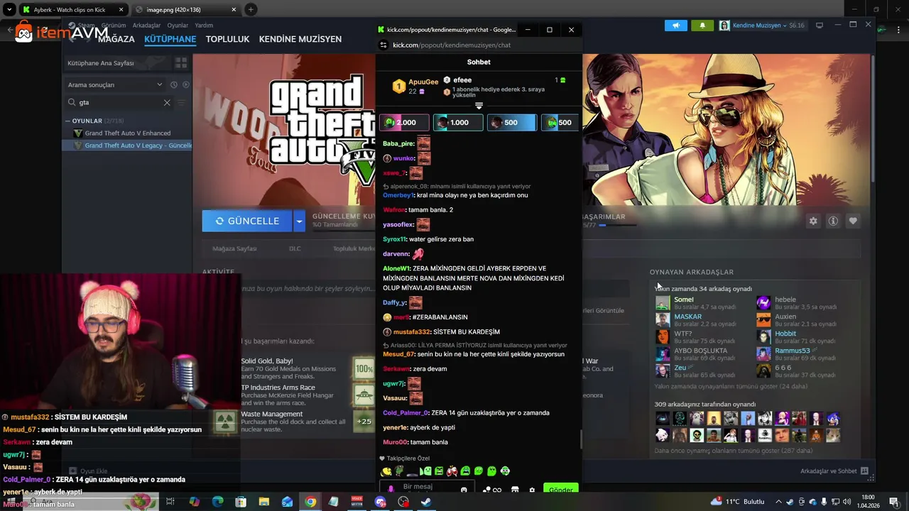The image size is (909, 511).
Task: Open KENDİNE MUZİSYEN profile tab
Action: 300,39
